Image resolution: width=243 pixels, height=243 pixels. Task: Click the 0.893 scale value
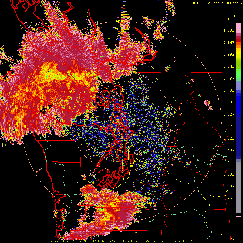pyautogui.click(x=229, y=54)
